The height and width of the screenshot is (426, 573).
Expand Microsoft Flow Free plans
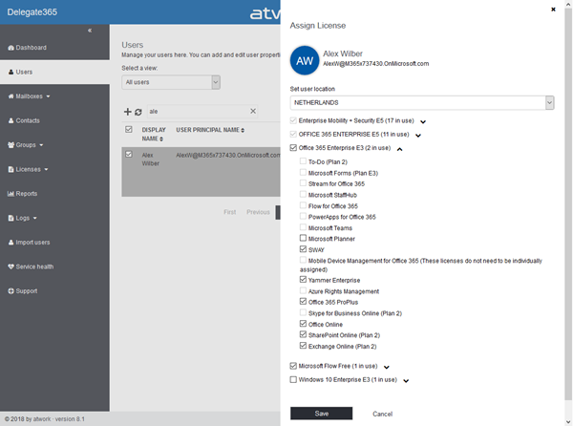[387, 367]
